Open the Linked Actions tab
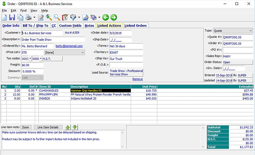Viewport: 255px width, 155px height. [x=109, y=26]
